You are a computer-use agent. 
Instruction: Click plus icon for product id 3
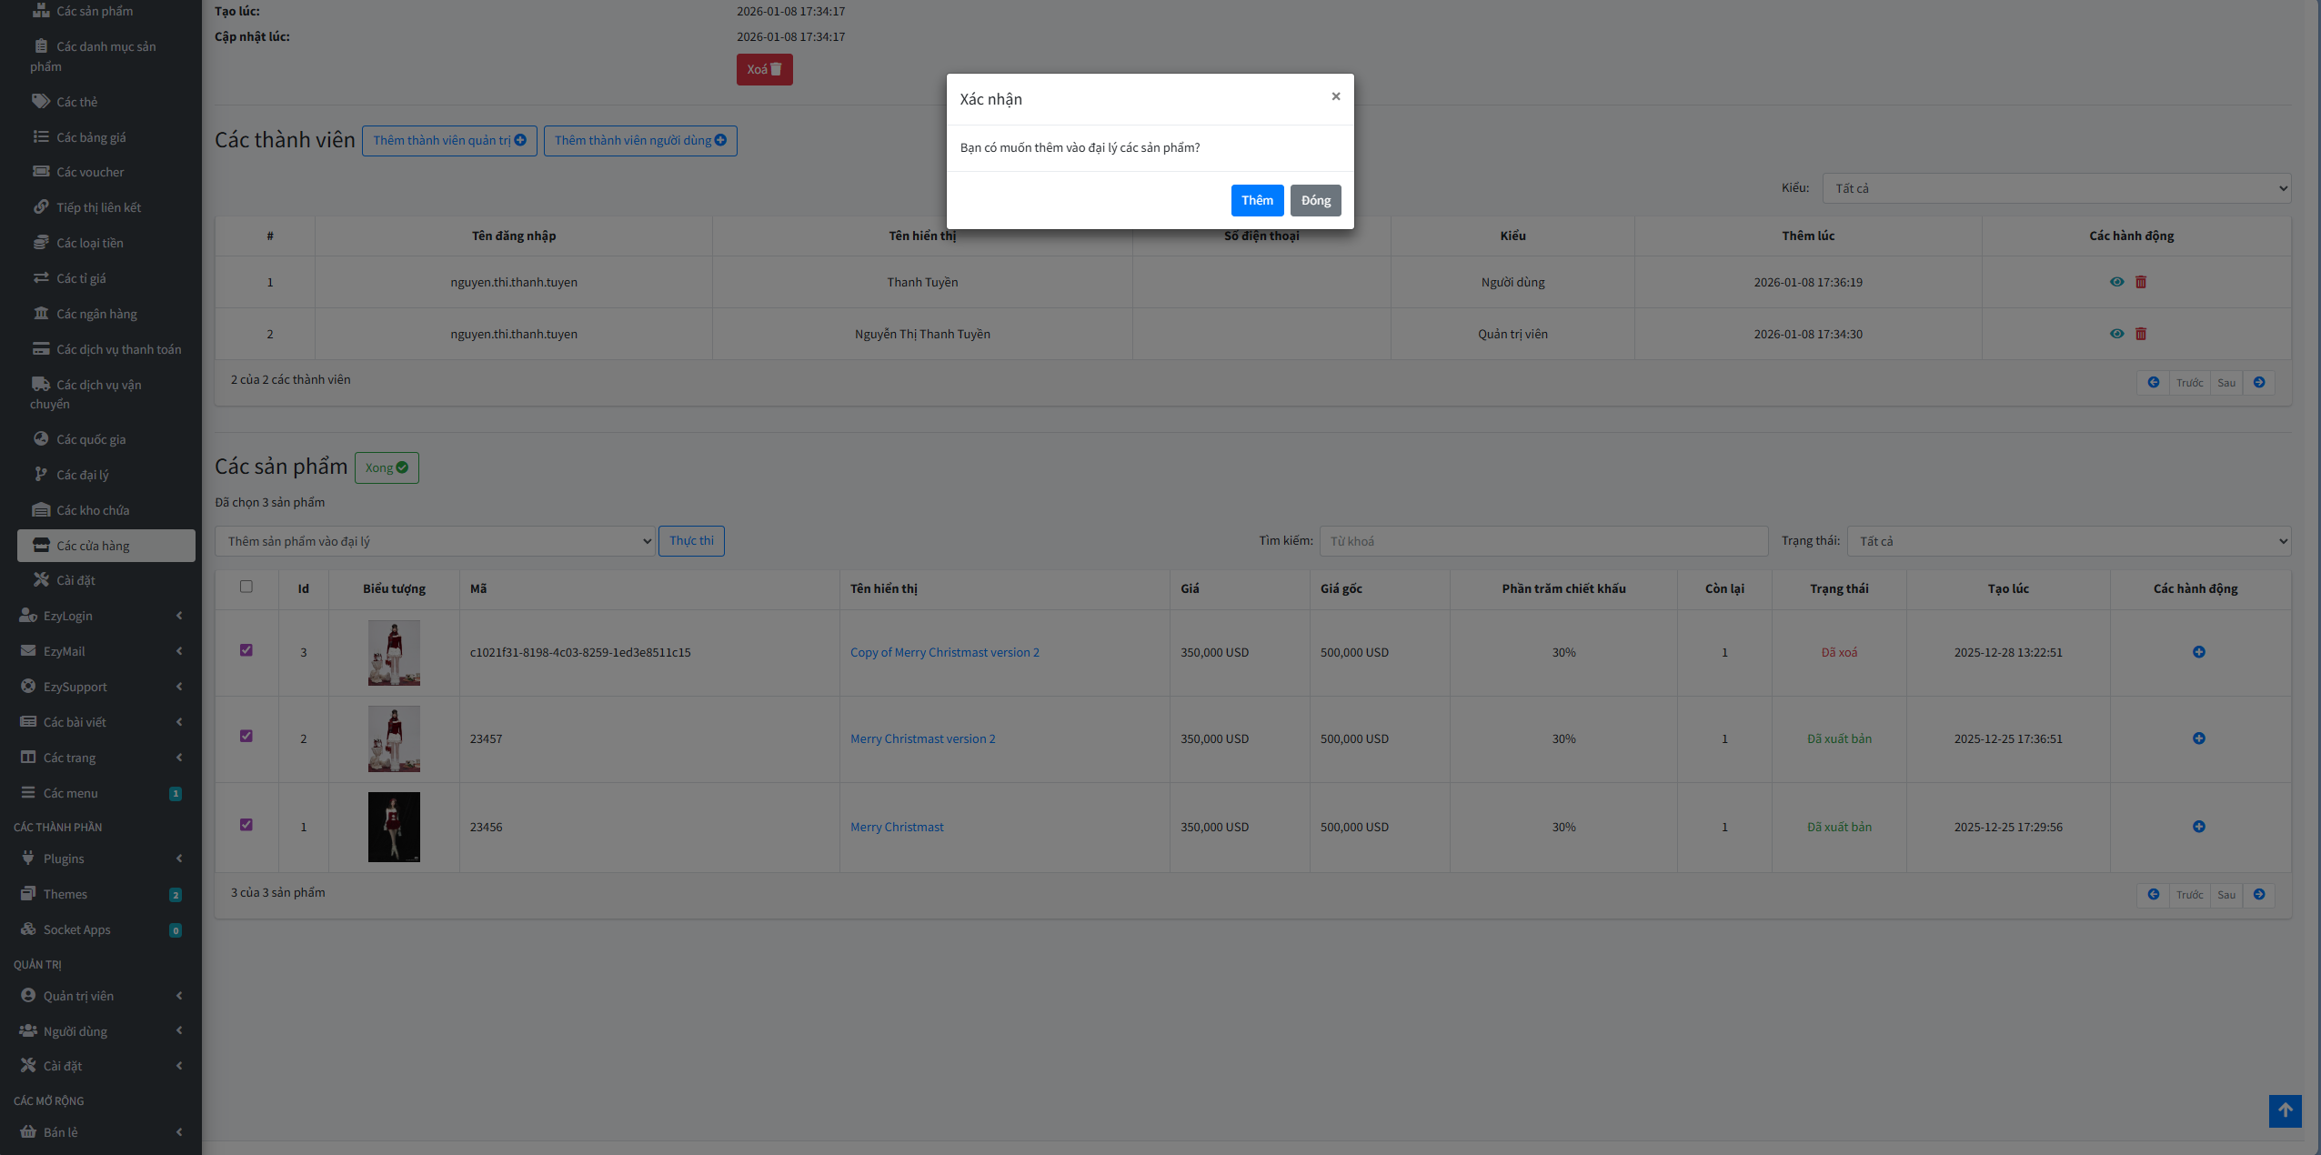[2198, 652]
